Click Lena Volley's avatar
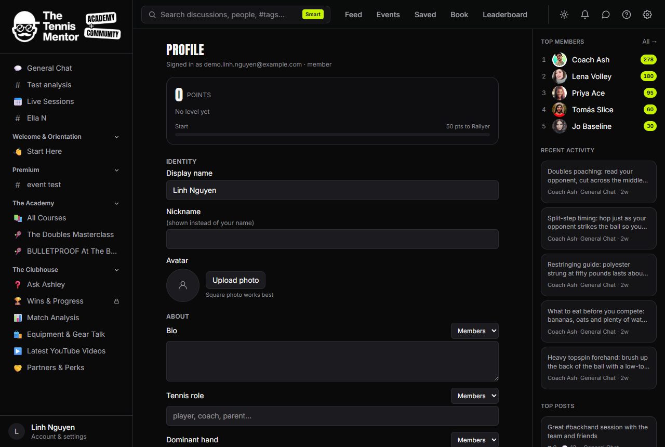665x447 pixels. pos(560,76)
